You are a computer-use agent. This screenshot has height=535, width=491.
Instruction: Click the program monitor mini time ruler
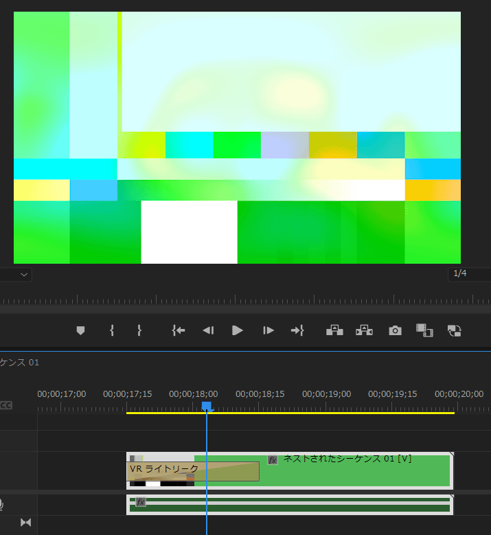pos(245,299)
